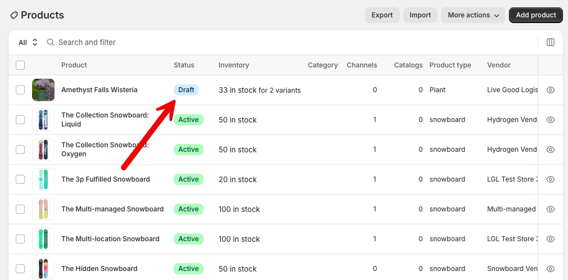Screen dimensions: 568x280
Task: Click the Import button
Action: [x=420, y=15]
